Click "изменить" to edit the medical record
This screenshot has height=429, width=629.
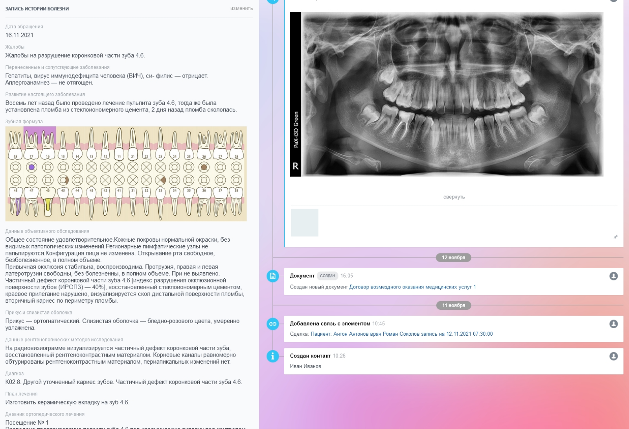tap(241, 8)
